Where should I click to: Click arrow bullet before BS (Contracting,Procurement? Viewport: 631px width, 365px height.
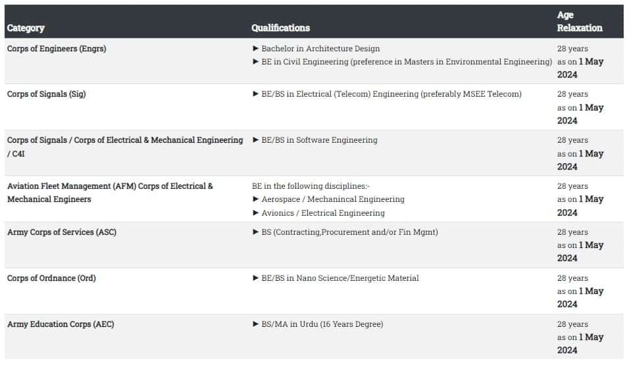(255, 232)
